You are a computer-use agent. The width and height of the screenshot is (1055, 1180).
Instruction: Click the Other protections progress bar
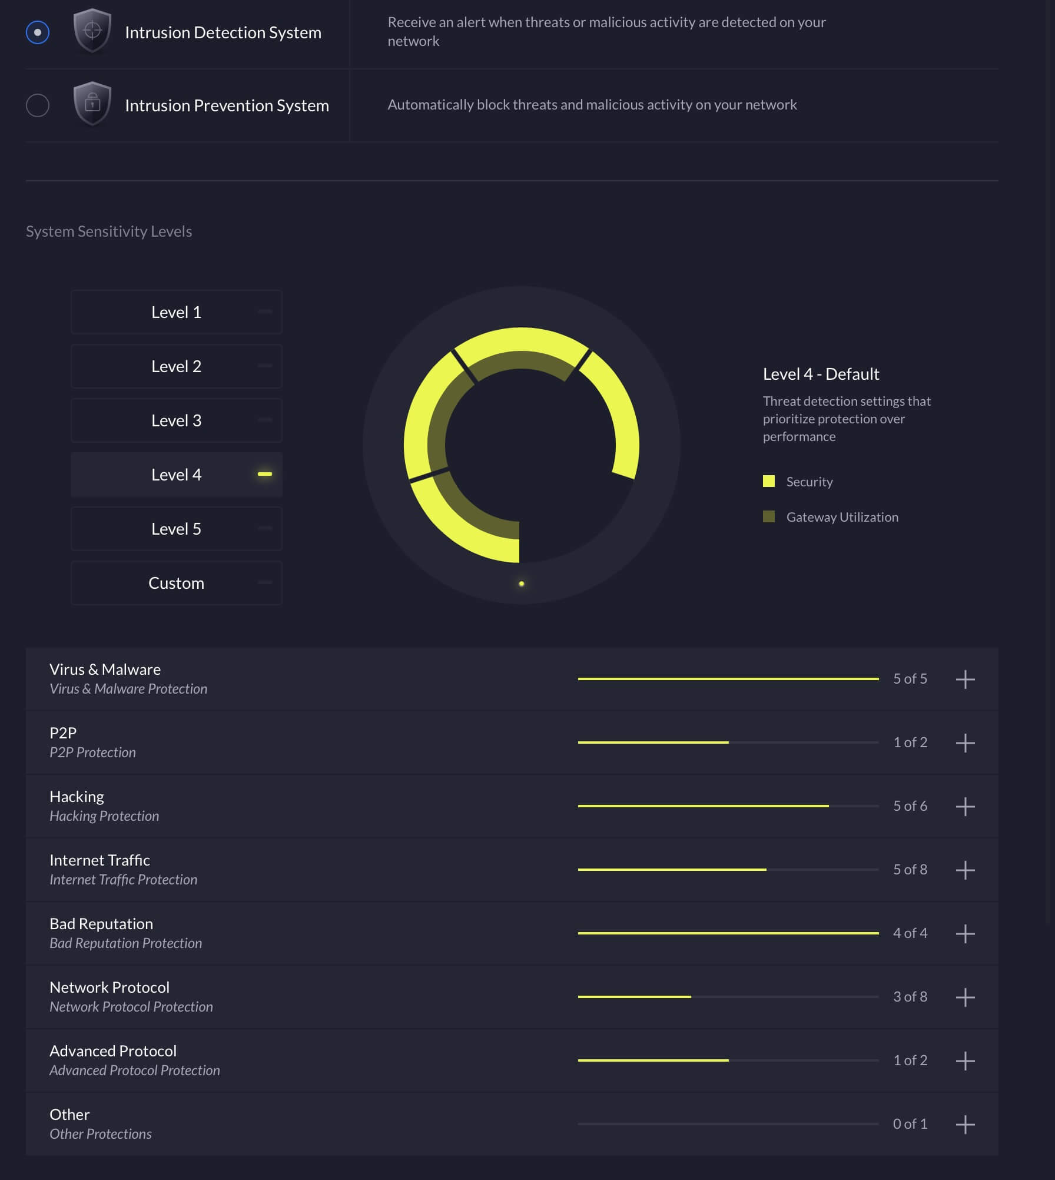click(728, 1124)
